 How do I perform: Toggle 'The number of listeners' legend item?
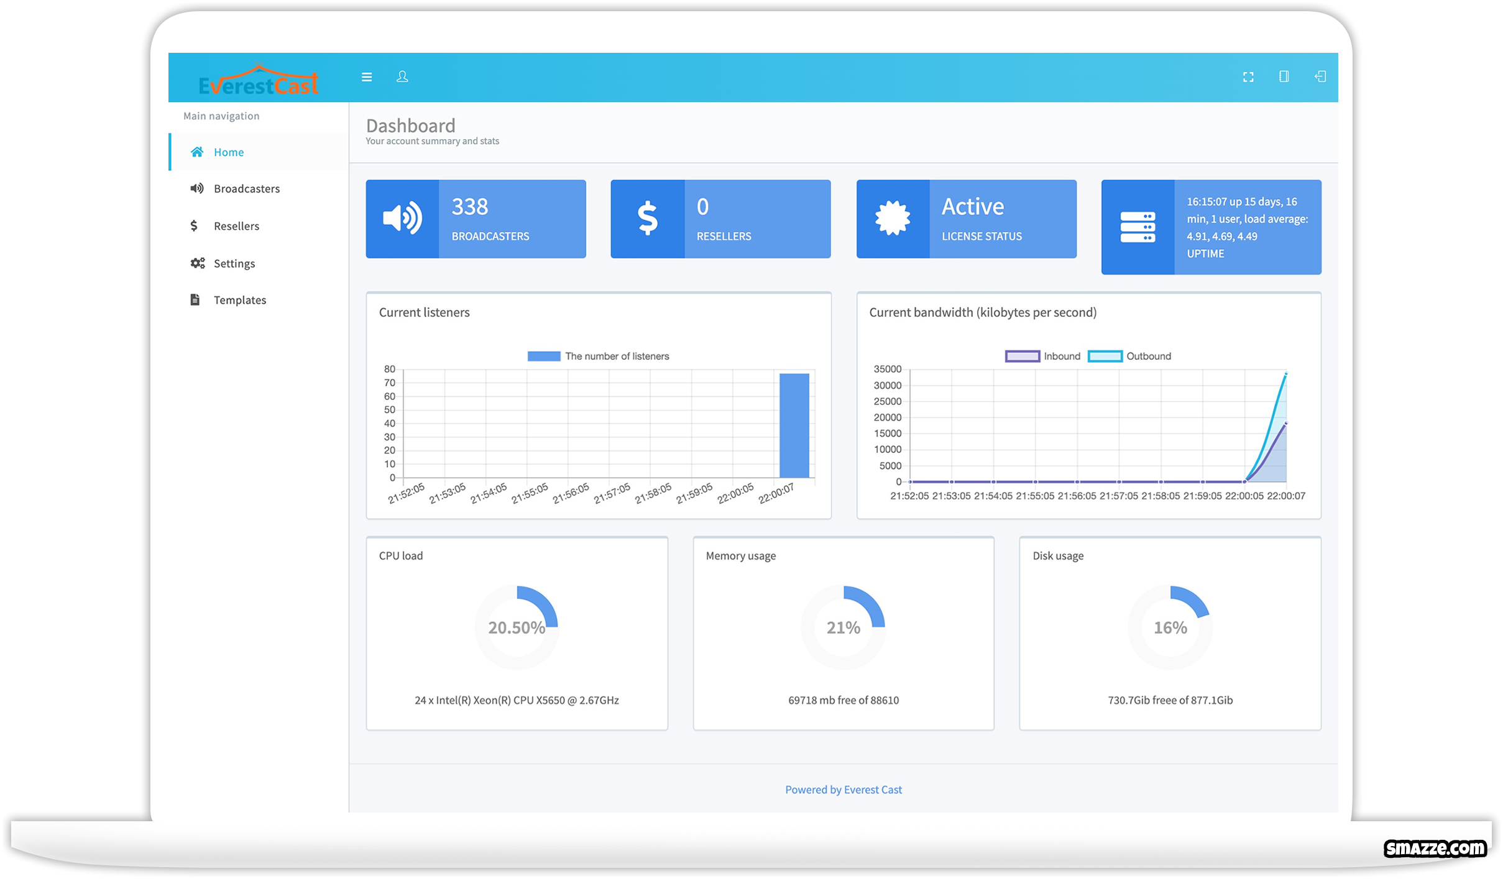tap(598, 356)
